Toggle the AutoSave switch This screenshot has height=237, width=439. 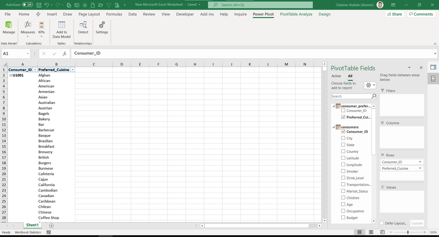pos(27,5)
